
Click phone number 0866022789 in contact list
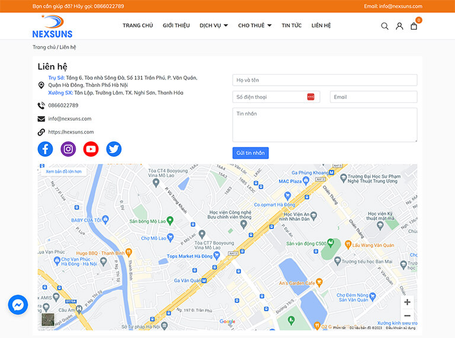pos(63,105)
